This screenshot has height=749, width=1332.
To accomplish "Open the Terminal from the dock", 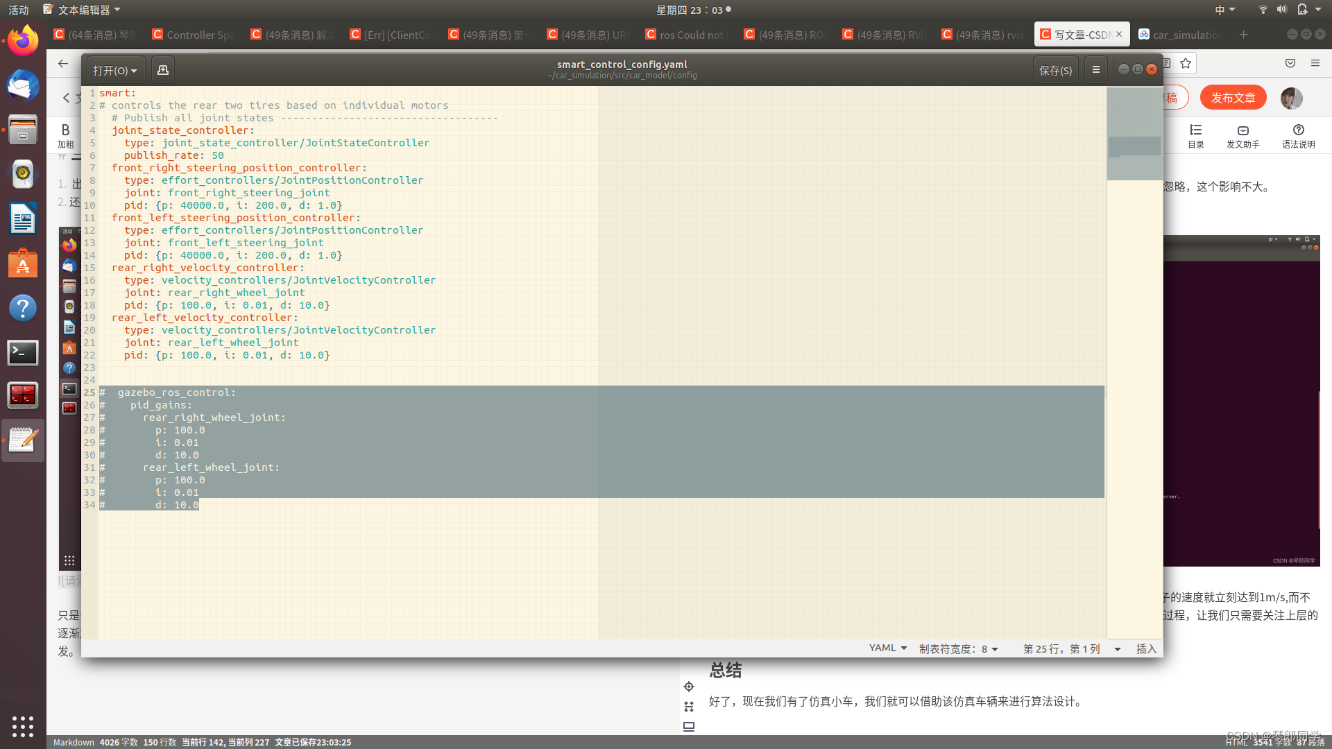I will (x=23, y=352).
